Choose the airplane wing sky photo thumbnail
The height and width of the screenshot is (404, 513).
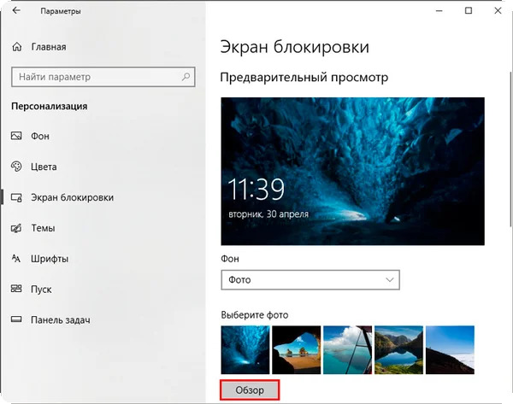point(347,349)
